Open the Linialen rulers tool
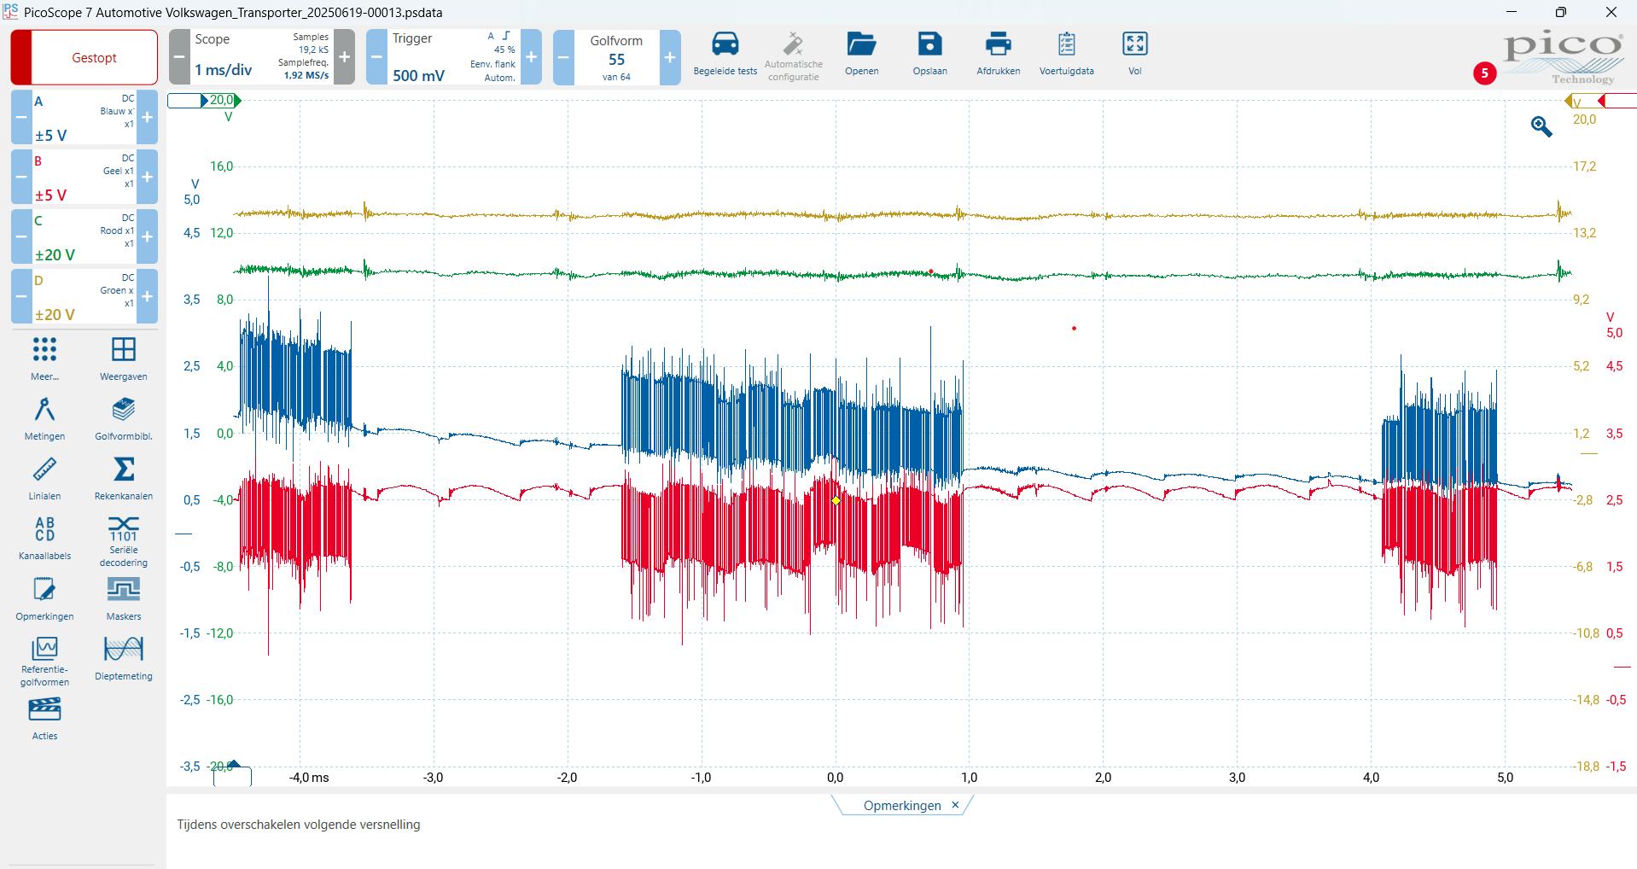 coord(44,470)
